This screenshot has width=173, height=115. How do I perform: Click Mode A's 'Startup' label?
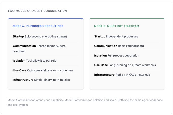pos(18,36)
